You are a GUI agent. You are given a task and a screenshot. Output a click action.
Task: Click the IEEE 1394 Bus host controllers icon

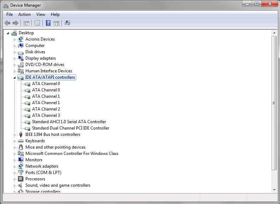click(21, 134)
